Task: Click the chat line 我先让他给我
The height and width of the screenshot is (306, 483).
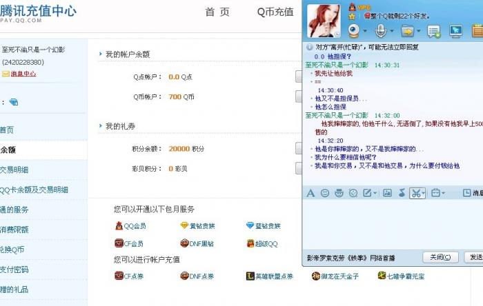Action: click(x=333, y=74)
